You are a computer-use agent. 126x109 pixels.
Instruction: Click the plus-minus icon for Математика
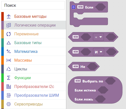pyautogui.click(x=9, y=51)
